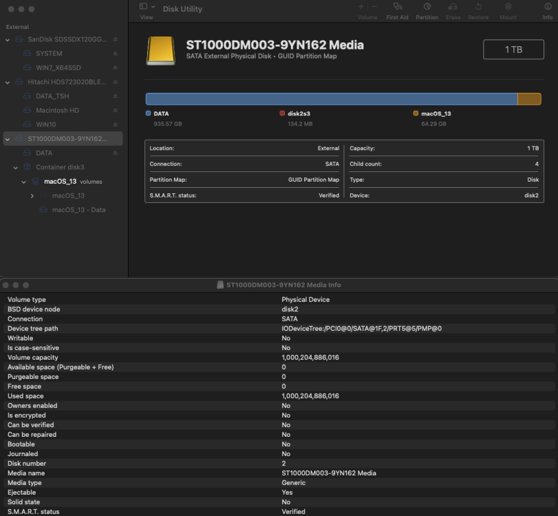Close the Media Info window
558x516 pixels.
[x=6, y=285]
